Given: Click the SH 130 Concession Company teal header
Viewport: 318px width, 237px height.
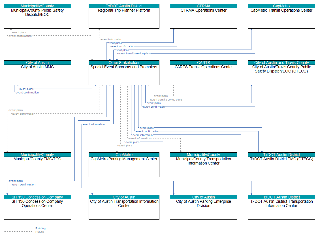Looking at the screenshot, I should click(37, 197).
